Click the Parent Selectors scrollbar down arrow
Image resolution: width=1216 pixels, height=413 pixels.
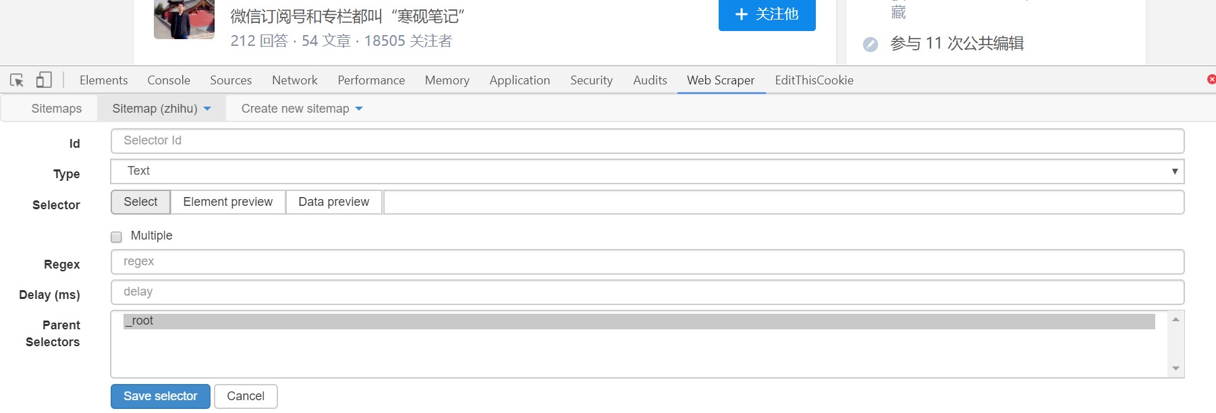coord(1176,368)
